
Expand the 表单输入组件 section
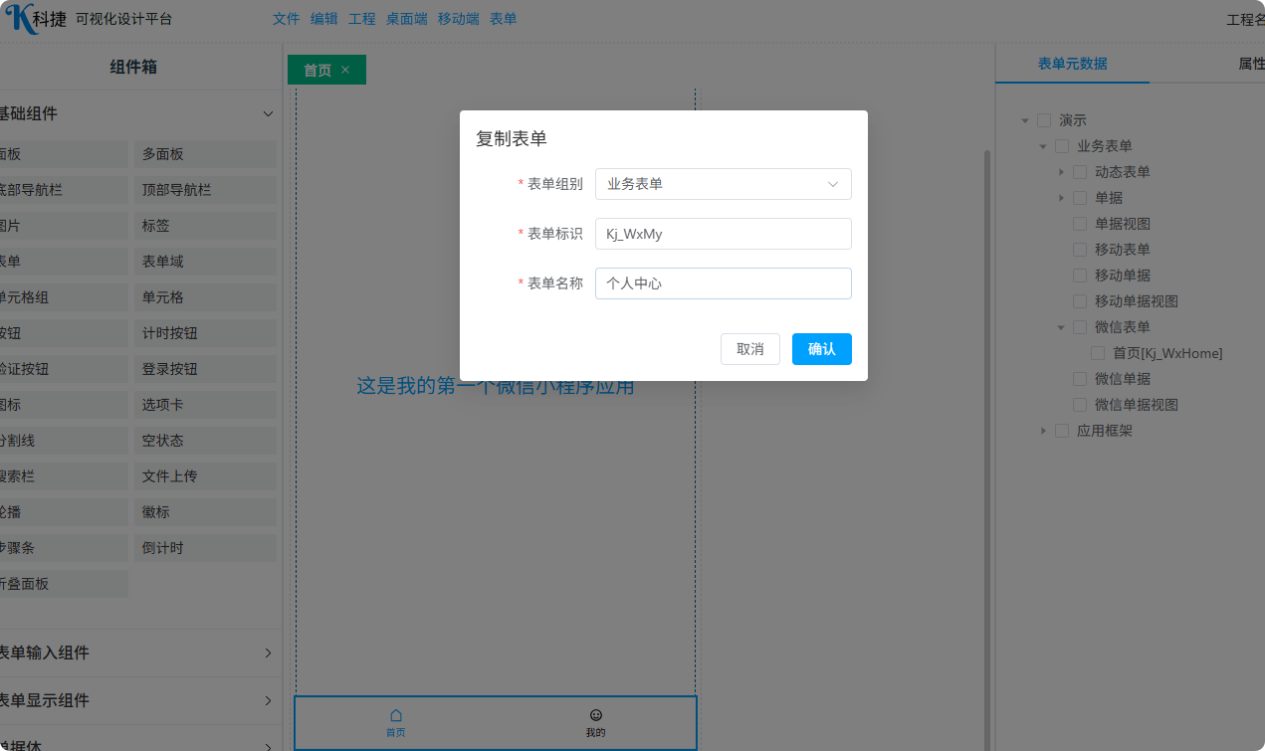click(x=268, y=654)
